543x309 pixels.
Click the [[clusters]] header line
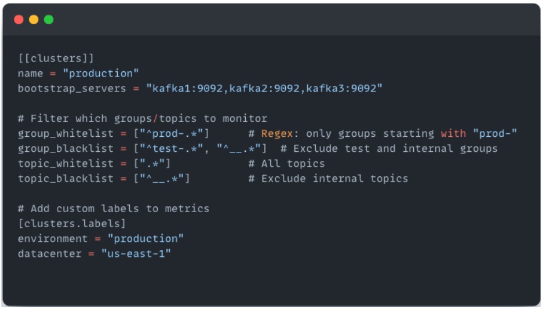tap(56, 59)
